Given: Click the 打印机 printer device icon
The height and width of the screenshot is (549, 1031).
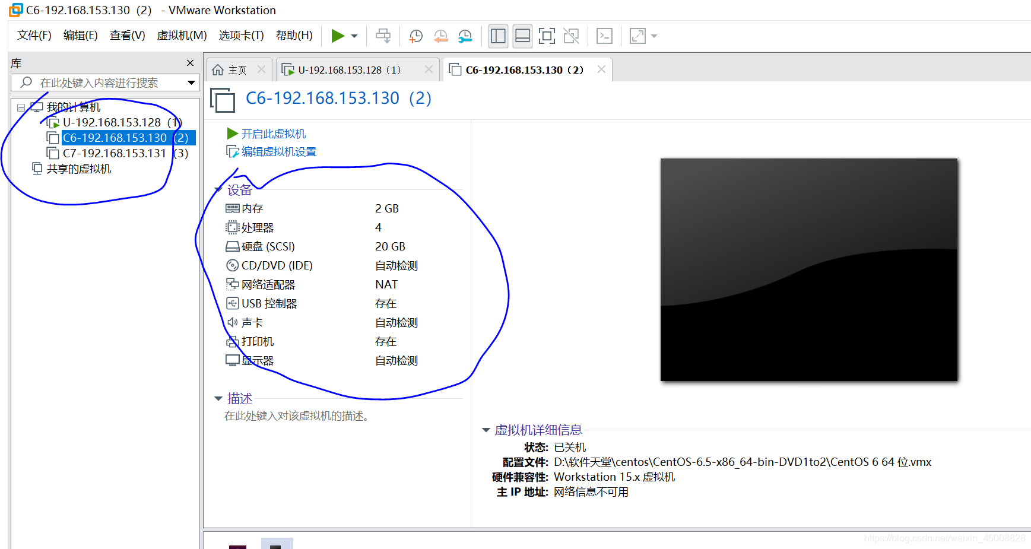Looking at the screenshot, I should 233,341.
